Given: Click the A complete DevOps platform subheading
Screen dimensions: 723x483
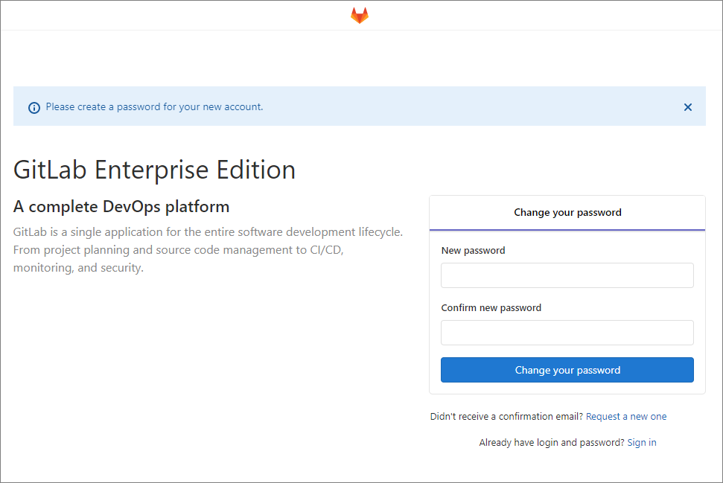Looking at the screenshot, I should (121, 206).
